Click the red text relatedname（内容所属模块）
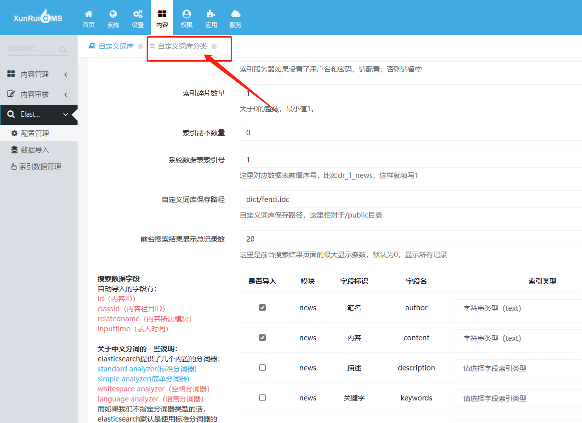 [x=145, y=319]
